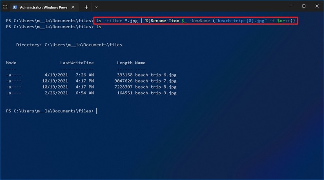Click the Directory path line in output

pyautogui.click(x=69, y=44)
